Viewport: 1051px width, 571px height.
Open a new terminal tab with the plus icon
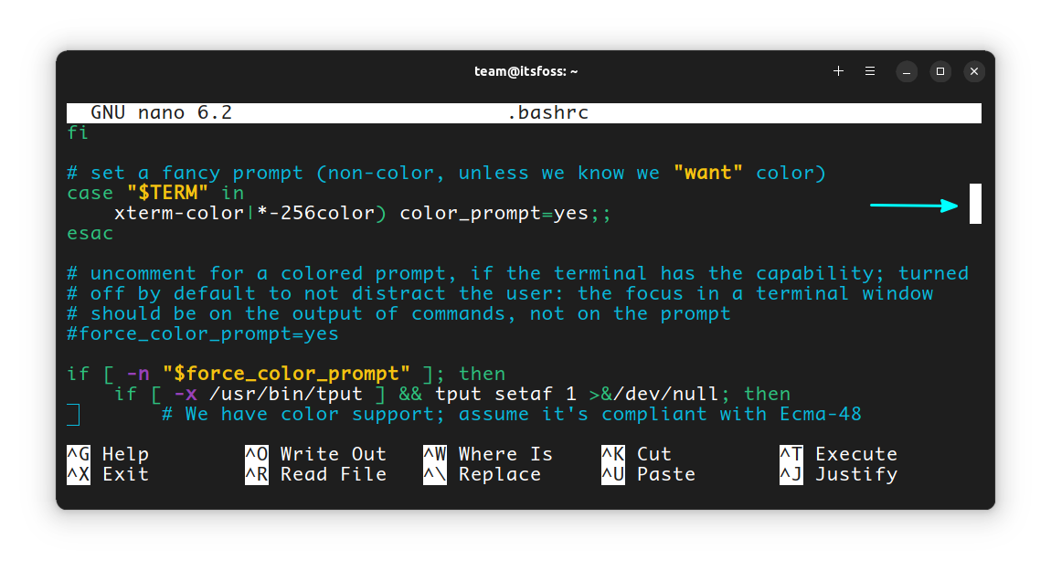[x=838, y=70]
